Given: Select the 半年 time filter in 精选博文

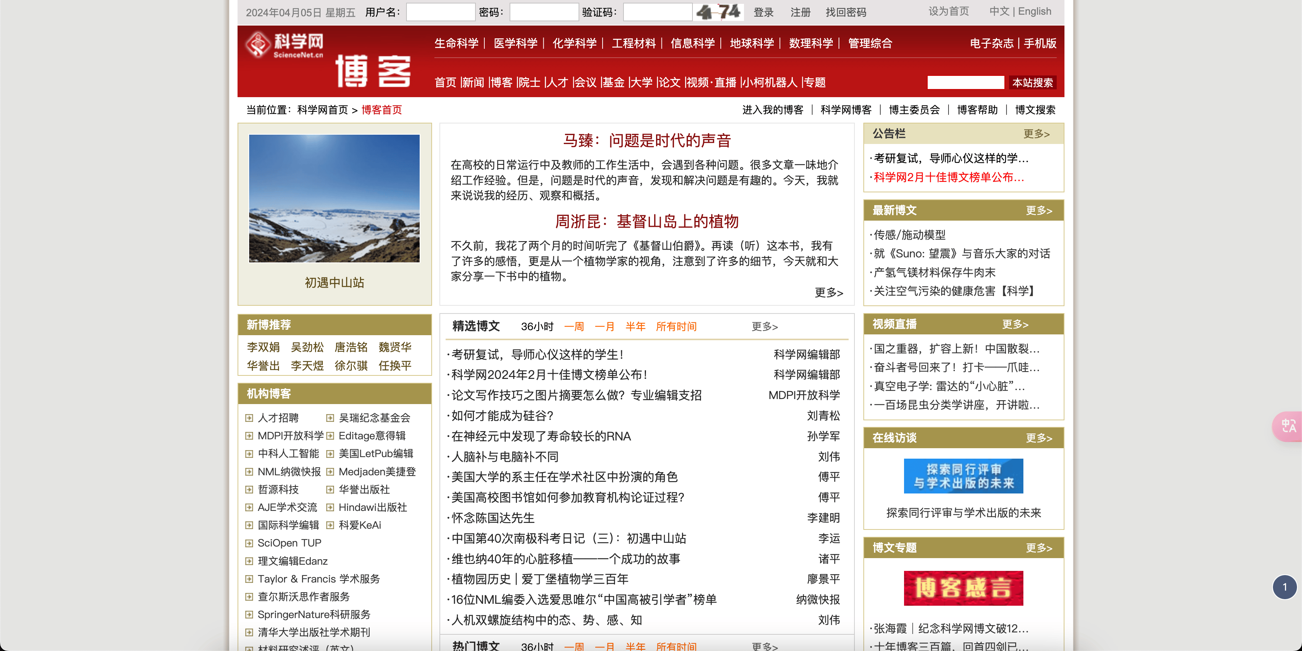Looking at the screenshot, I should click(635, 327).
